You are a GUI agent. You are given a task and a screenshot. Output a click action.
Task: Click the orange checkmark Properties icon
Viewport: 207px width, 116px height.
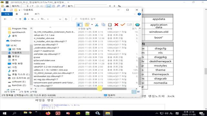[x=123, y=24]
